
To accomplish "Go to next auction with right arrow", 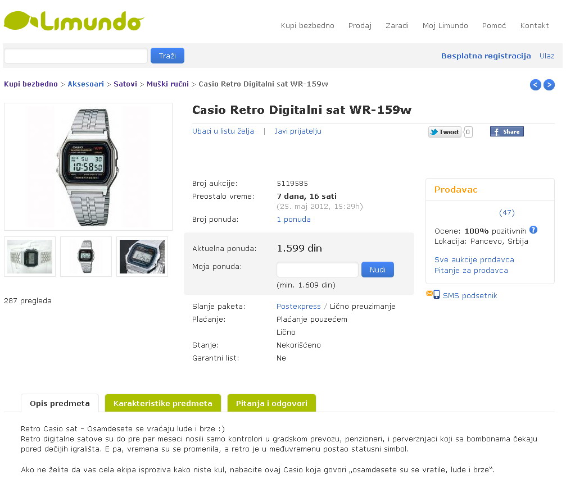I will point(549,85).
